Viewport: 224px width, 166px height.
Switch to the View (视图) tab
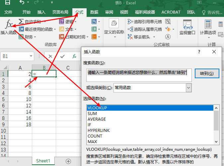click(x=124, y=12)
